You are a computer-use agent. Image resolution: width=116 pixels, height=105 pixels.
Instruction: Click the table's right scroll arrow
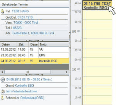pos(67,72)
